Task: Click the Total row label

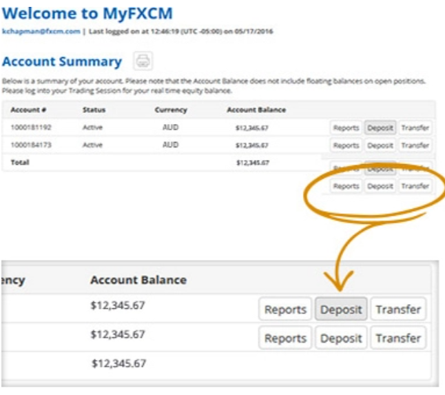Action: coord(20,163)
